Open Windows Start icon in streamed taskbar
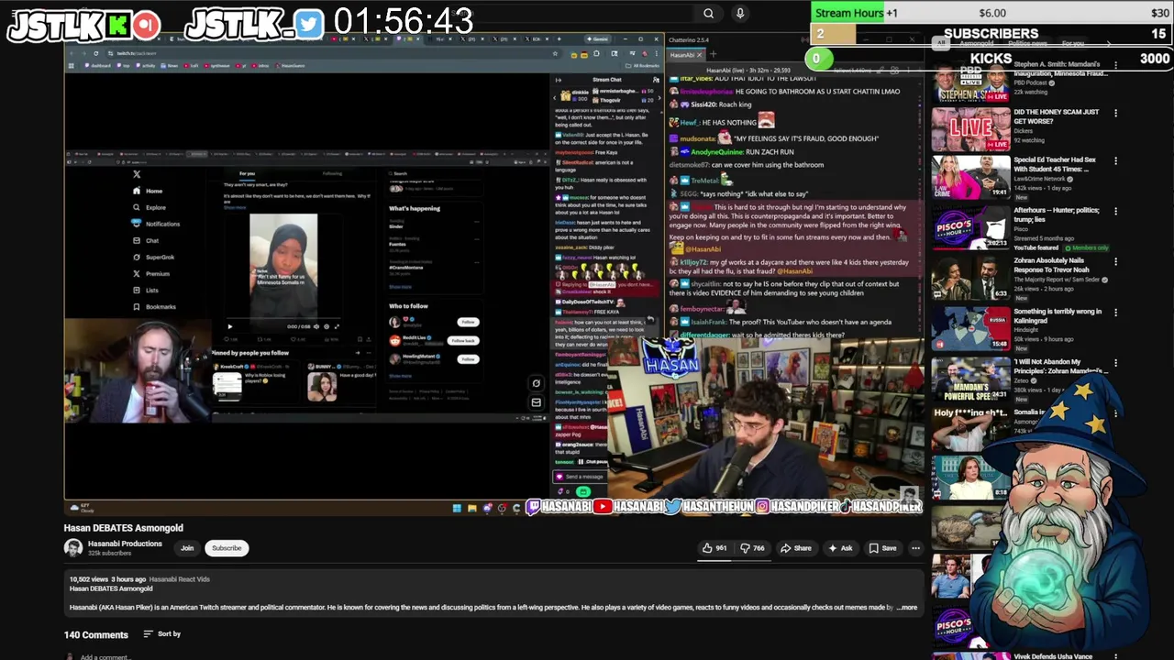1174x660 pixels. pos(457,508)
